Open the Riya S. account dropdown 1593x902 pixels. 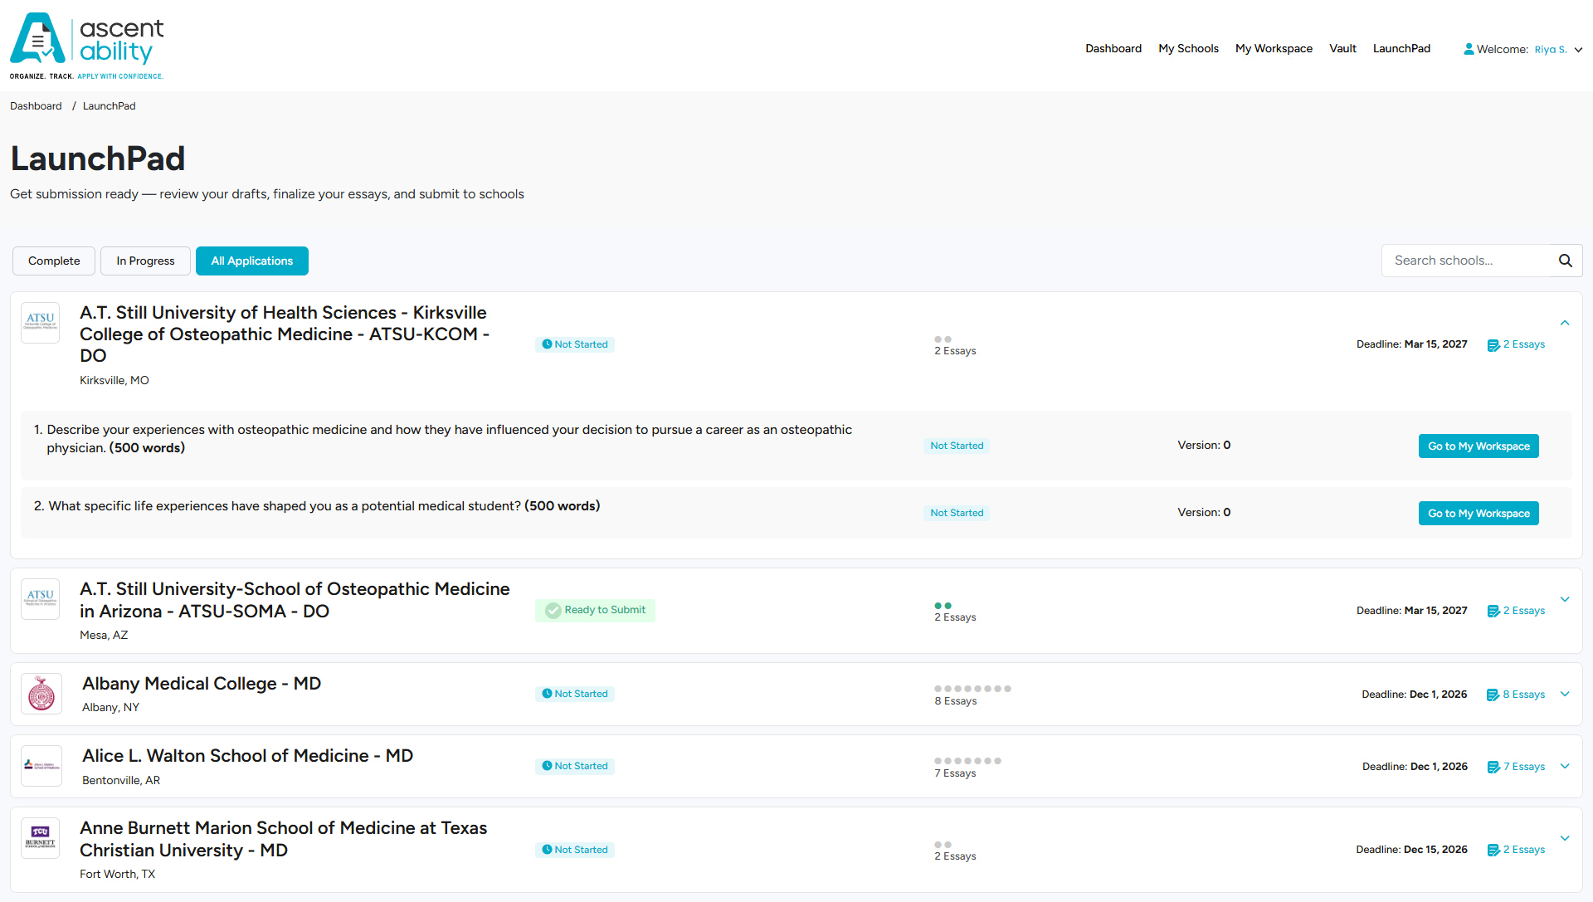click(1558, 49)
